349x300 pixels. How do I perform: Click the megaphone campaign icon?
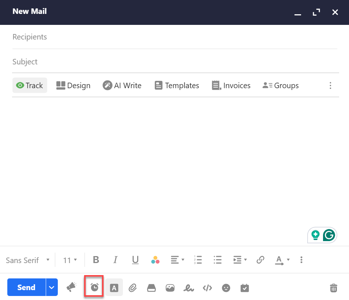tap(71, 287)
